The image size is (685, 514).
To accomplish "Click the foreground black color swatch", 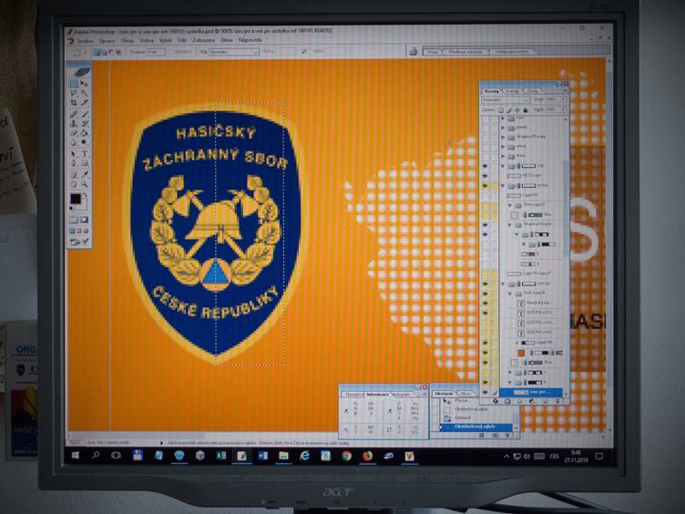I will pos(76,199).
